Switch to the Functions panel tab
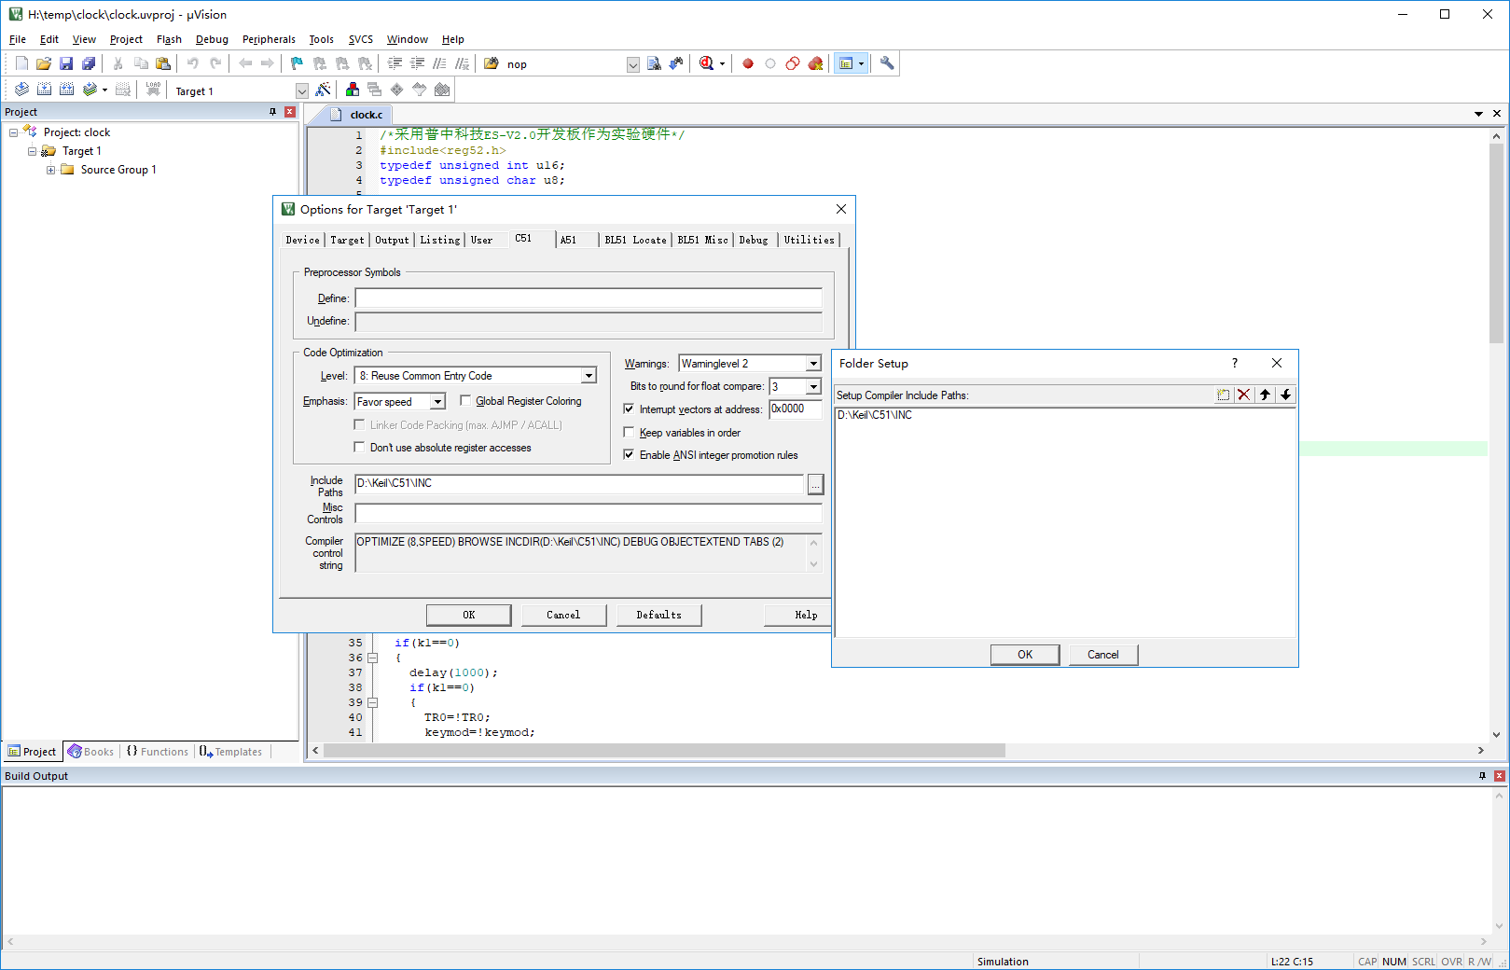This screenshot has height=970, width=1510. tap(158, 752)
